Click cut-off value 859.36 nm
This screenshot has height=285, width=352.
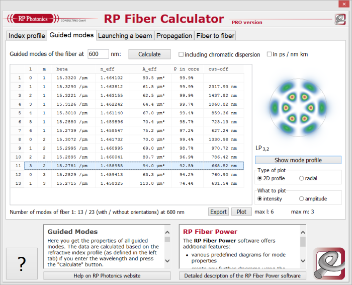[224, 113]
